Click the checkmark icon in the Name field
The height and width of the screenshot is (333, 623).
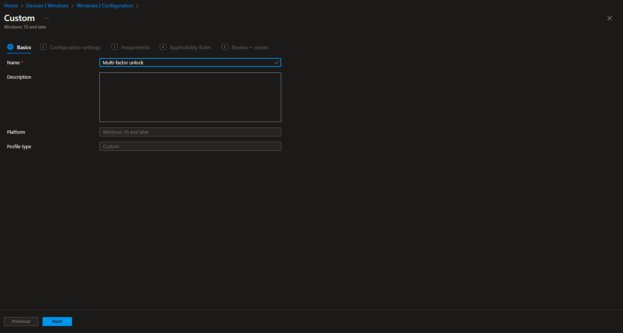(x=276, y=62)
